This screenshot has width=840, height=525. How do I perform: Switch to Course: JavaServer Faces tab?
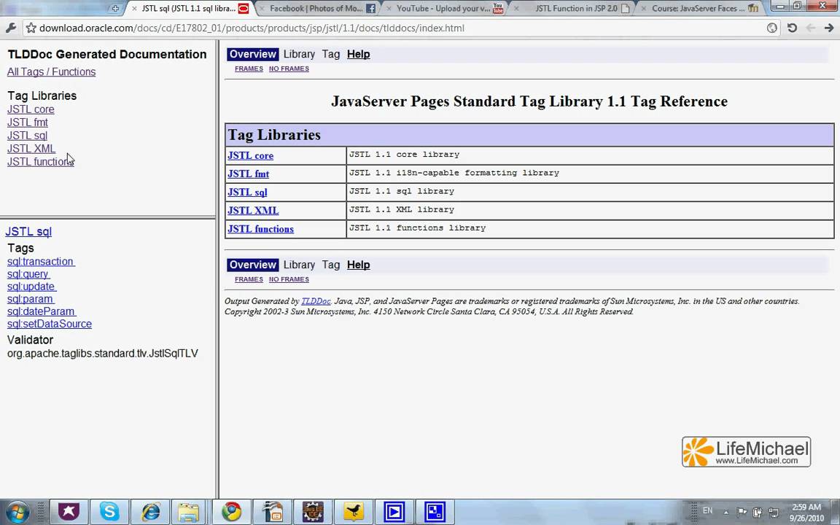[698, 9]
